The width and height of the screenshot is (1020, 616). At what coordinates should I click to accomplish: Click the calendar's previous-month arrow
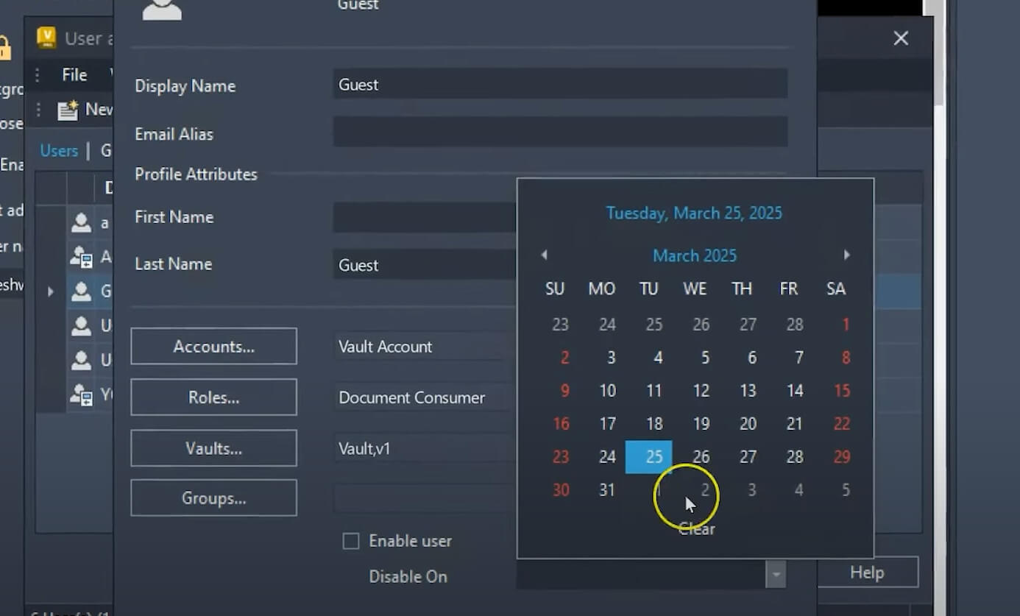tap(544, 255)
